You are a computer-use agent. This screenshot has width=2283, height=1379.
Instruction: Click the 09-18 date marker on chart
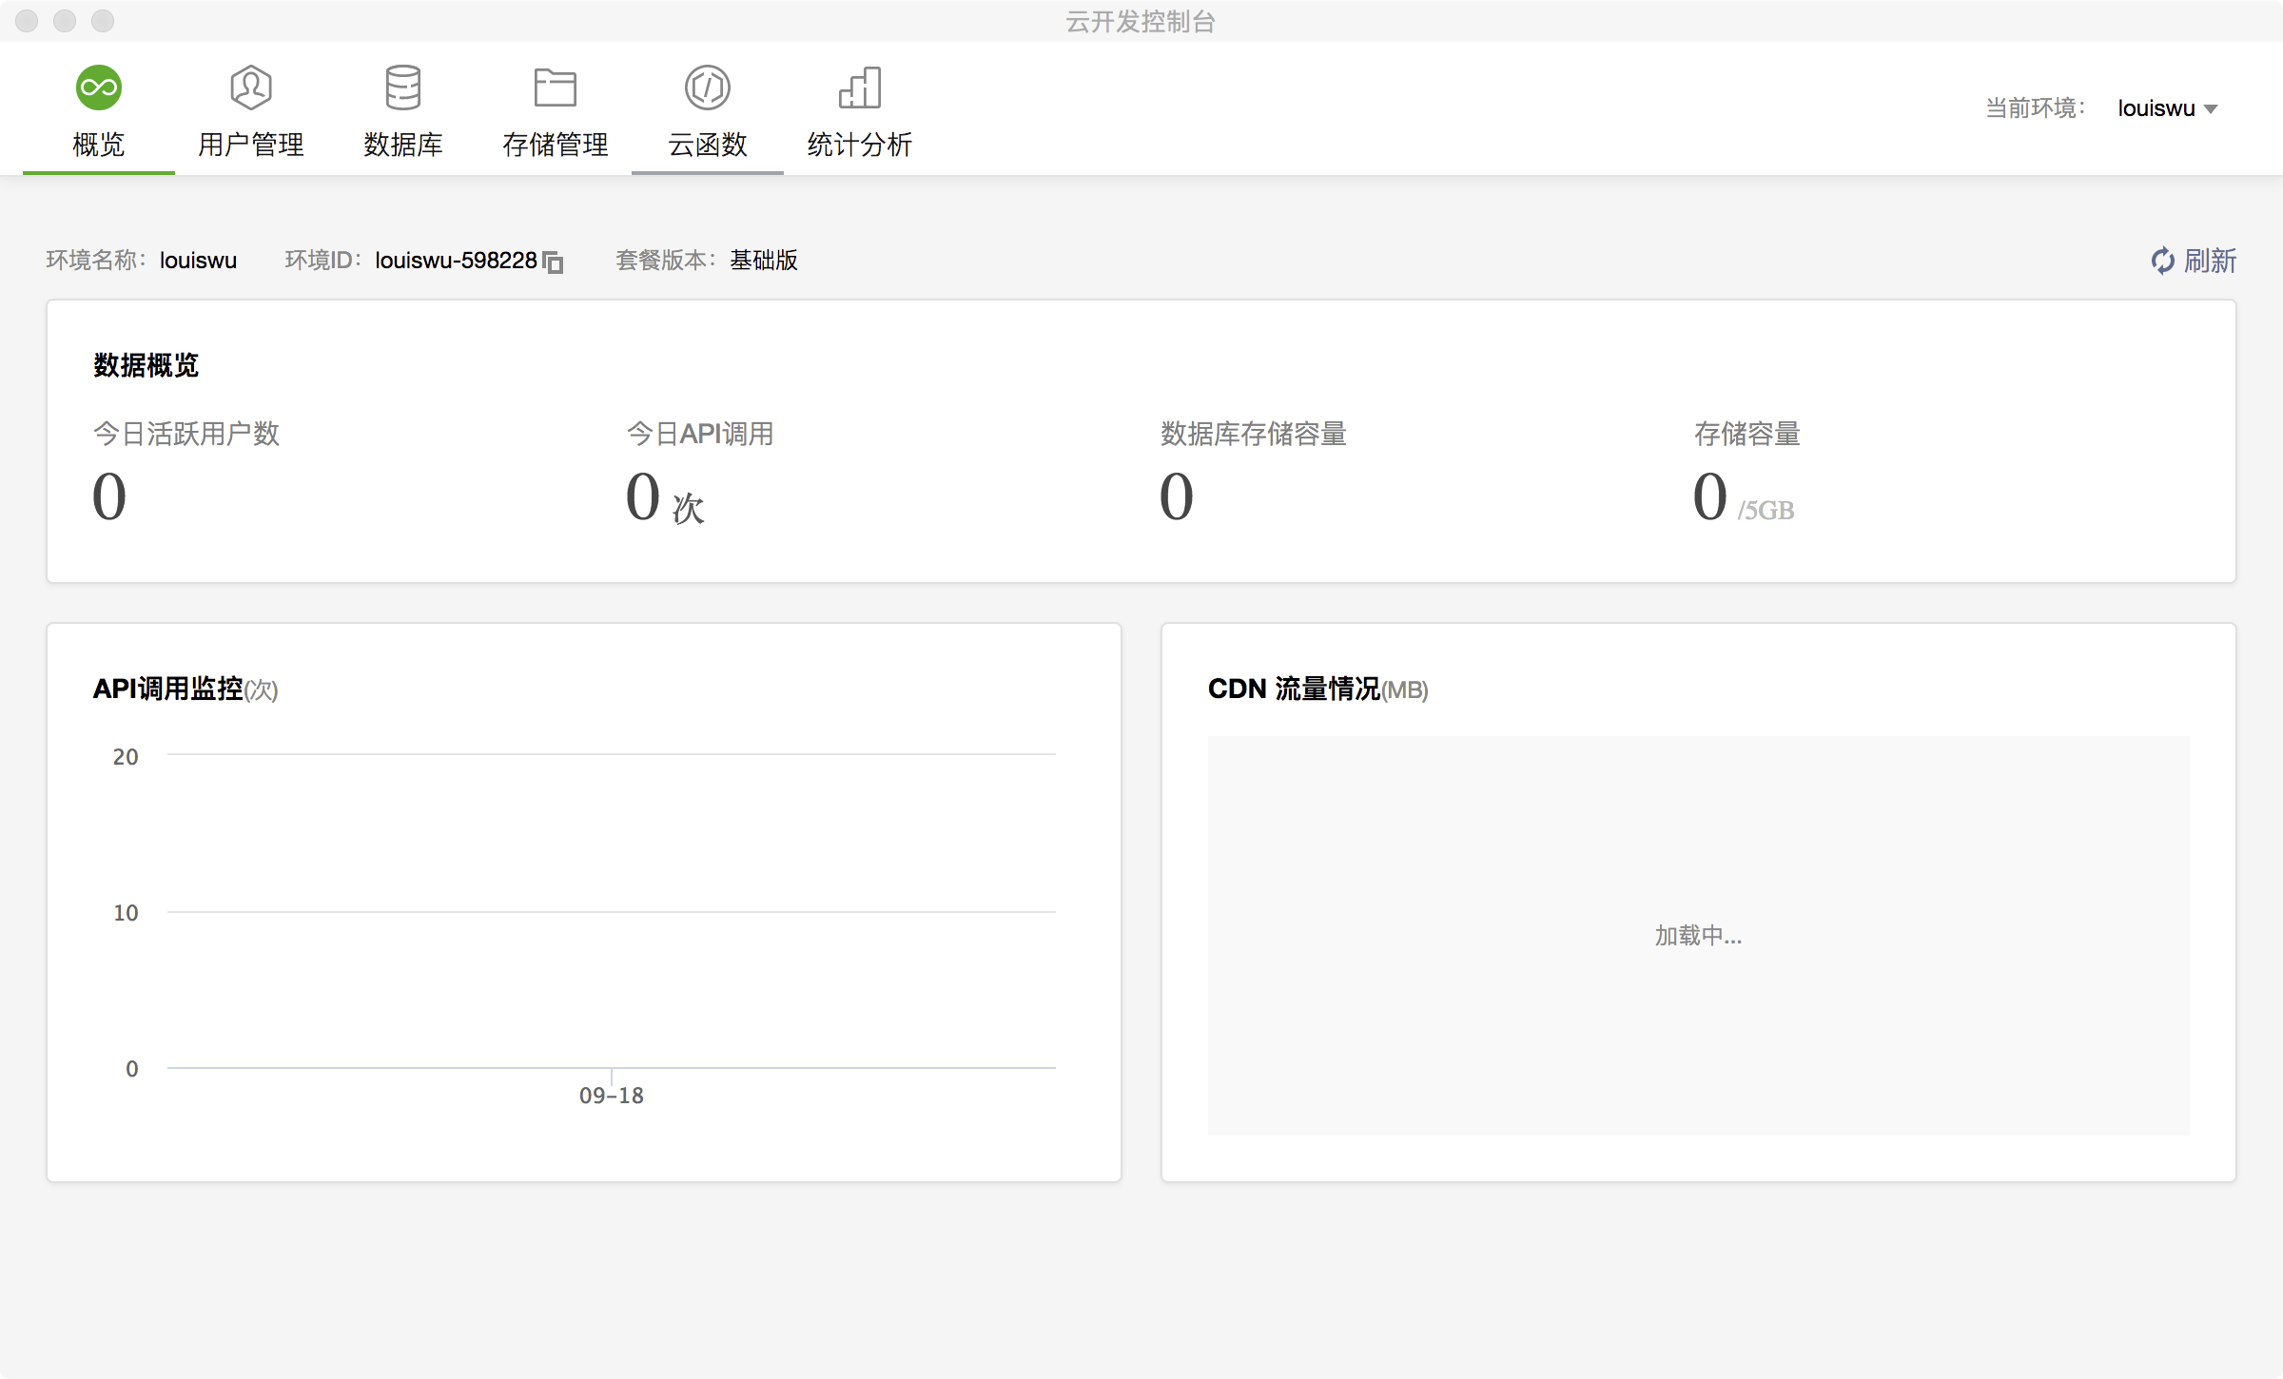click(x=612, y=1096)
